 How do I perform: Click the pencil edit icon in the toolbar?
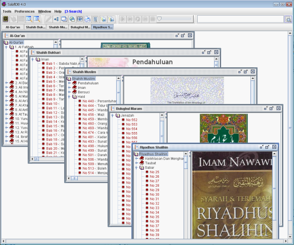(48, 19)
